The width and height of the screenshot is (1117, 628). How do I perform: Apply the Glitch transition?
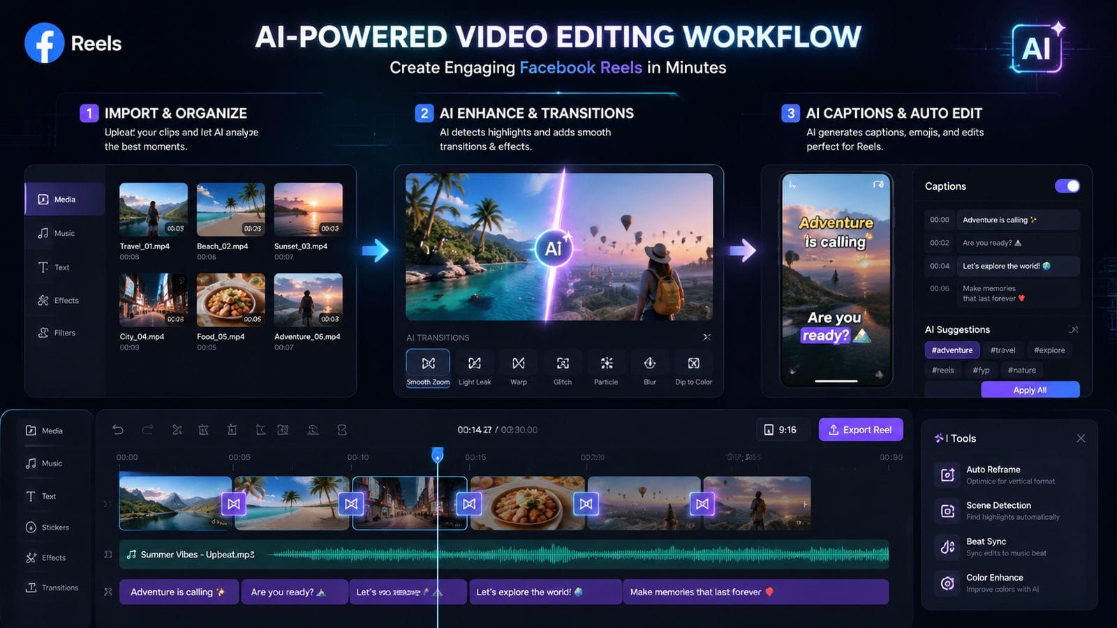point(563,368)
